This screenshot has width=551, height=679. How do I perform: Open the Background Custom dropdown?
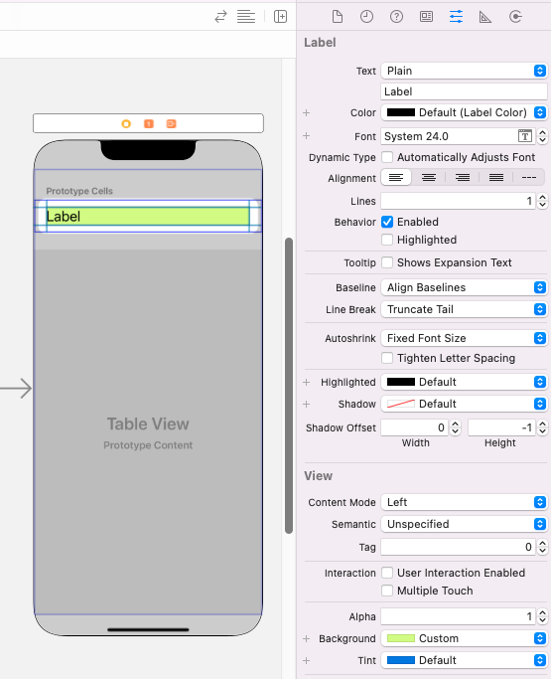[464, 638]
